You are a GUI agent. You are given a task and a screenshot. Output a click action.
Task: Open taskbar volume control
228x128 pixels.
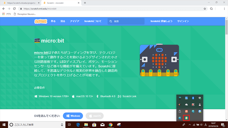tap(202, 125)
